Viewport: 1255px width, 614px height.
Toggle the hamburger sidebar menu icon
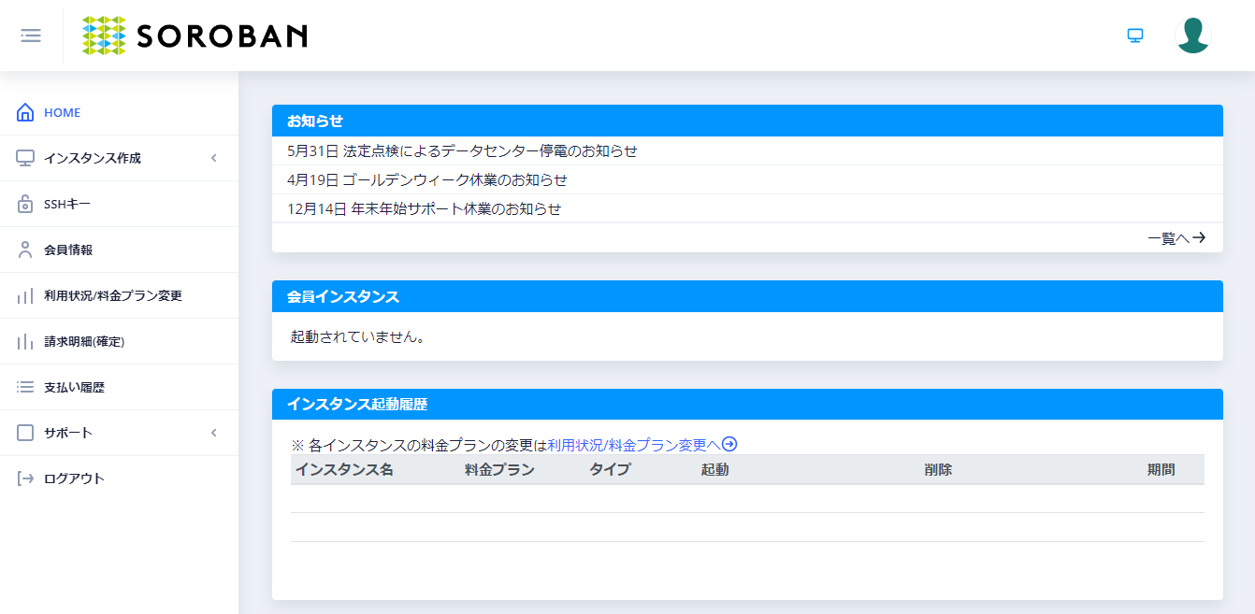tap(31, 36)
